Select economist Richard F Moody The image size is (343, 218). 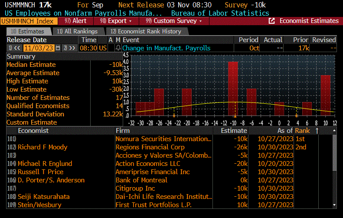pyautogui.click(x=42, y=147)
